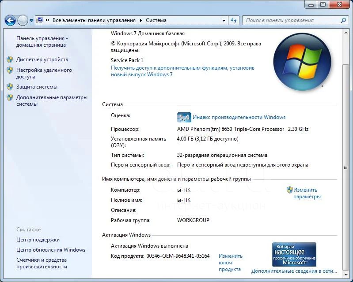Open 'Дополнительные сведения в сети...' link
The height and width of the screenshot is (282, 353).
pos(294,271)
